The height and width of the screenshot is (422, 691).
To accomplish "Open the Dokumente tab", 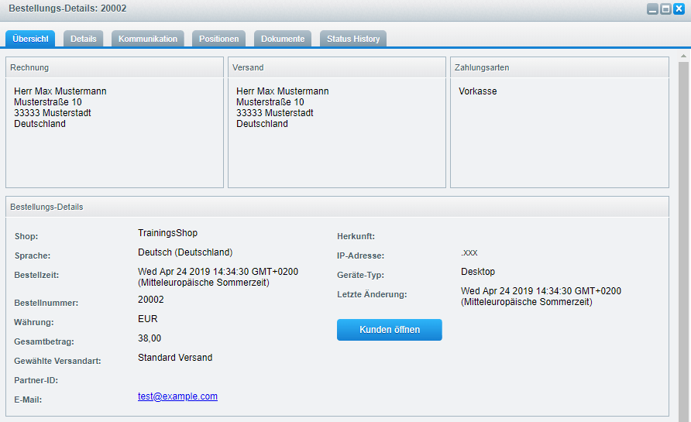I will point(283,39).
